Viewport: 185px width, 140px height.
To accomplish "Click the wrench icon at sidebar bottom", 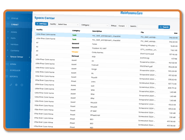I will (x=11, y=85).
